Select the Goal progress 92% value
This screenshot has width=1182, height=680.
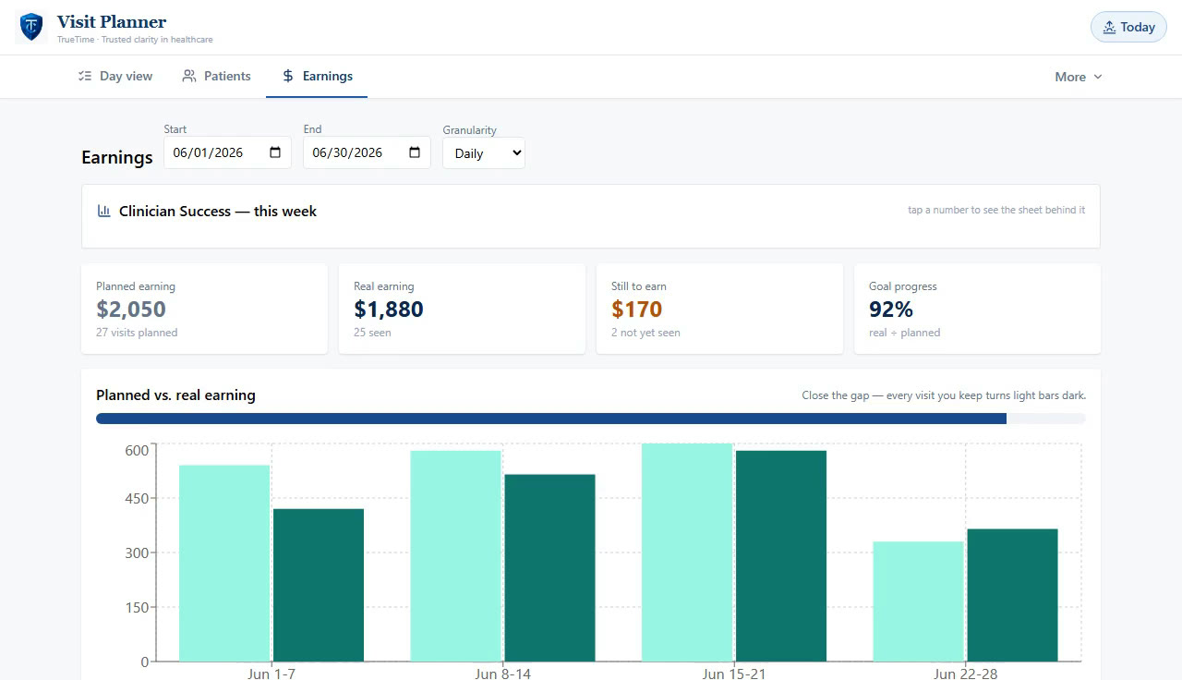pyautogui.click(x=891, y=309)
